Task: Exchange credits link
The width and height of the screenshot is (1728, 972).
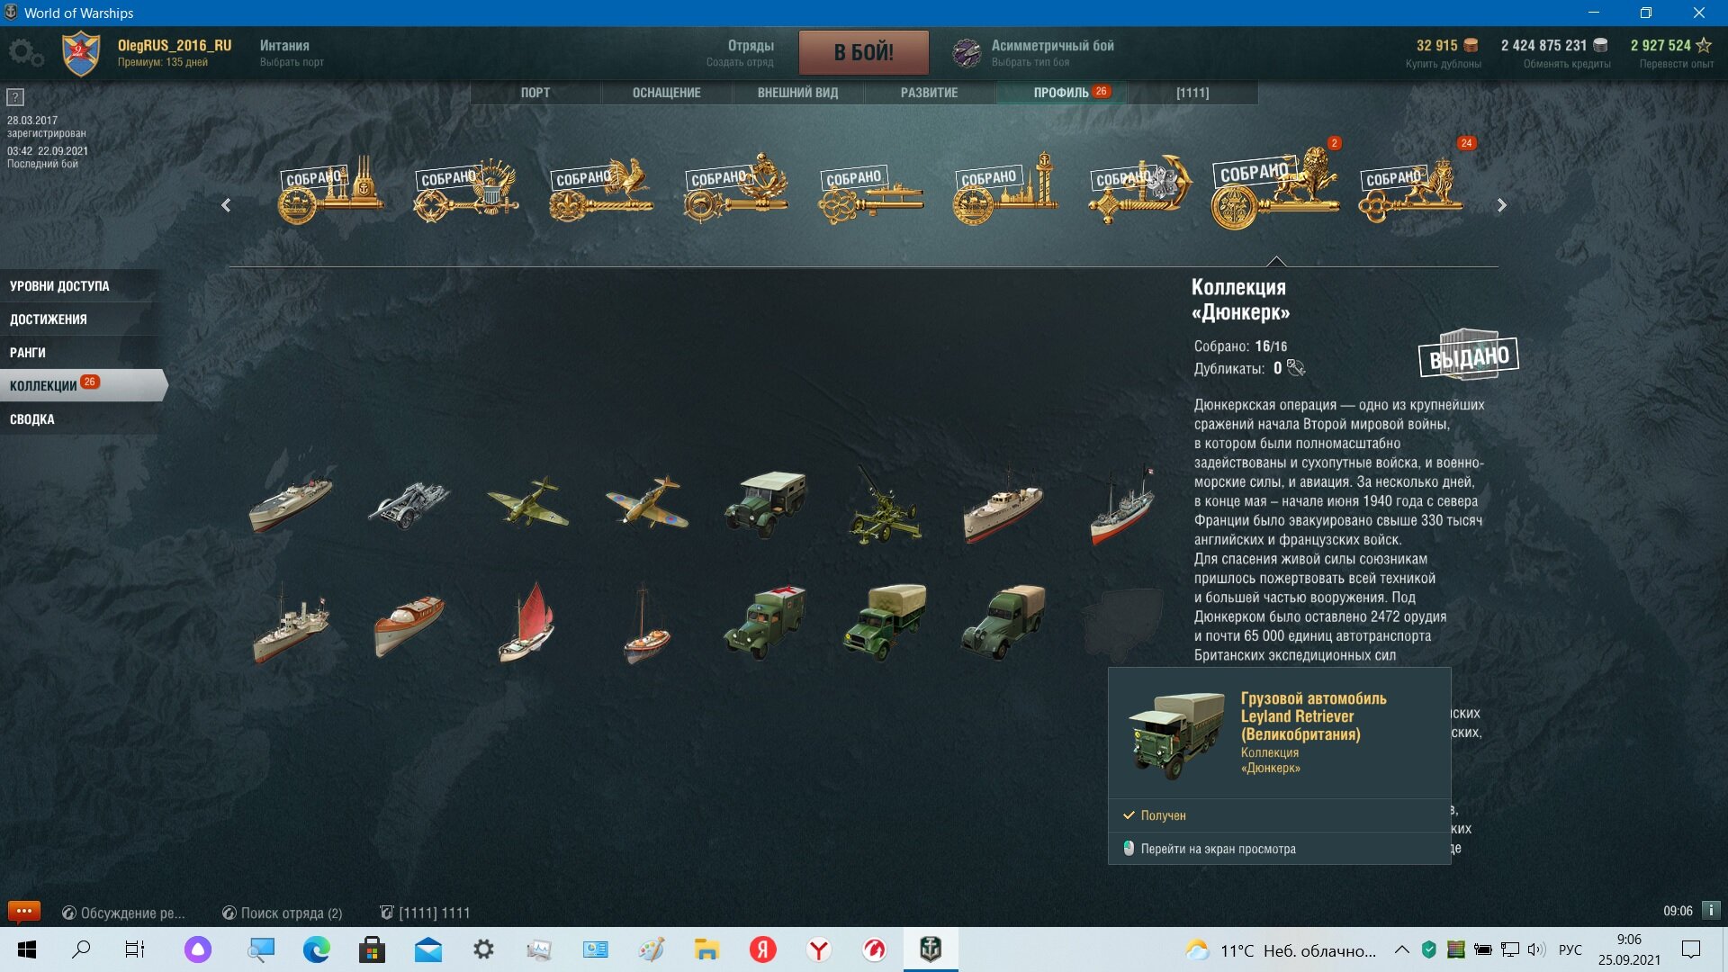Action: click(1567, 64)
